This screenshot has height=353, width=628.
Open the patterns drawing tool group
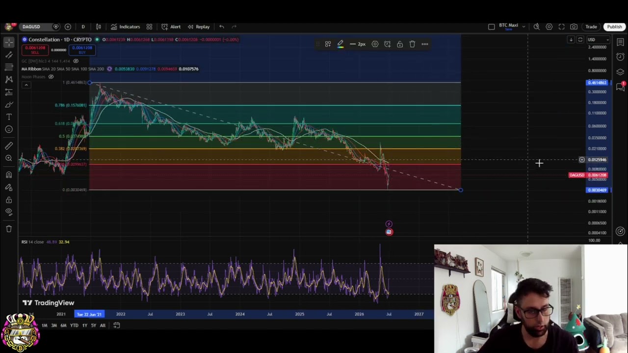tap(9, 79)
